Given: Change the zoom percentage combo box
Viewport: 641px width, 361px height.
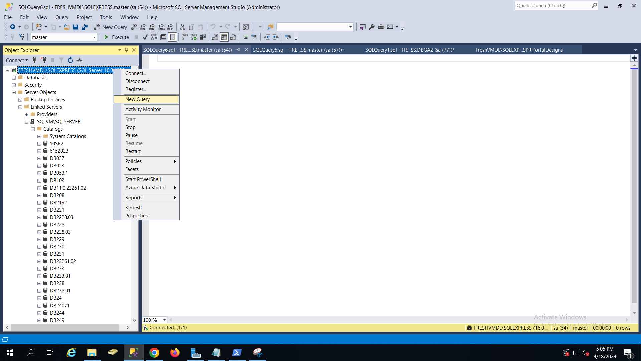Looking at the screenshot, I should (154, 320).
